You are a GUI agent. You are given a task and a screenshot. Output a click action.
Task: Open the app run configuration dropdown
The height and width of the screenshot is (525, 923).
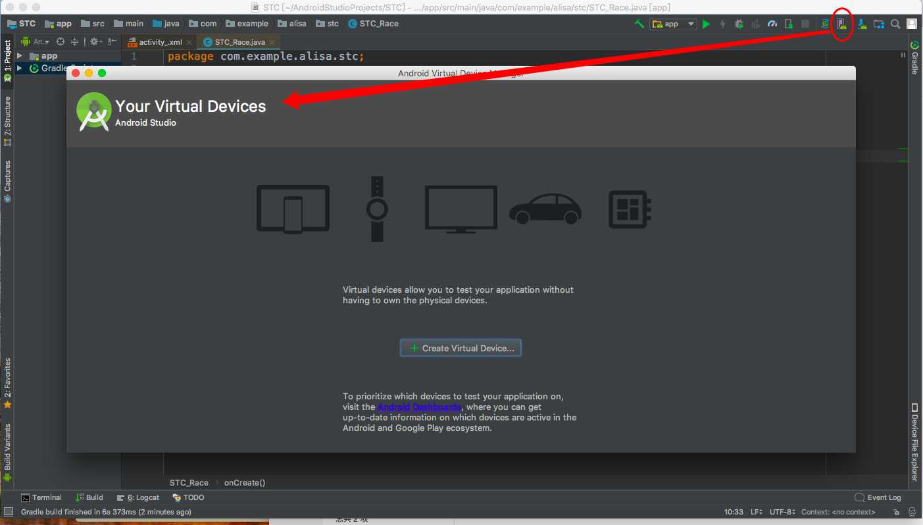tap(673, 24)
